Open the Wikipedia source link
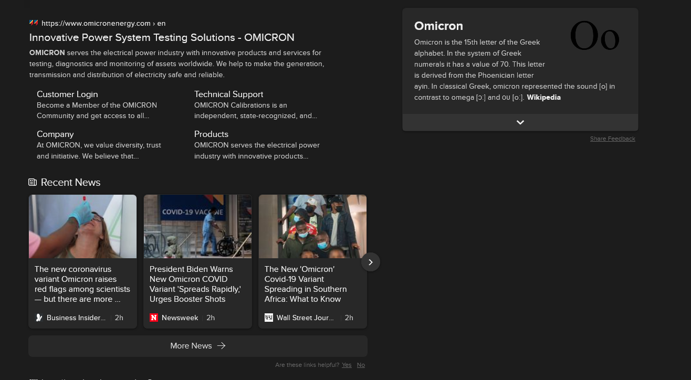Viewport: 691px width, 380px height. click(x=543, y=97)
